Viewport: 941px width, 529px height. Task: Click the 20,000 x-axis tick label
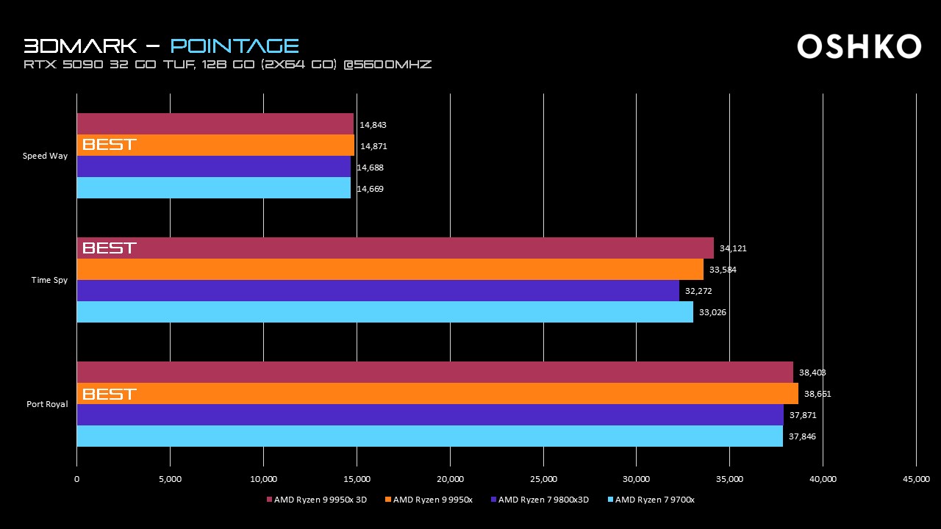[x=450, y=479]
